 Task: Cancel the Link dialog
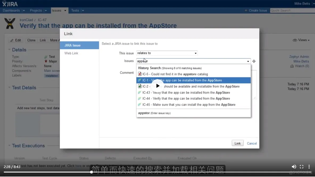(252, 143)
